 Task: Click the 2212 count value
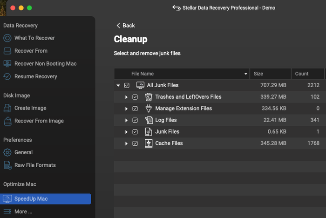pos(313,85)
